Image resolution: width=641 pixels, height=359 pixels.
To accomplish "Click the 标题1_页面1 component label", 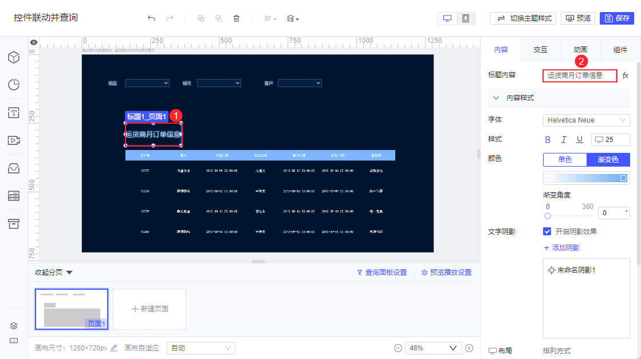I will coord(146,116).
